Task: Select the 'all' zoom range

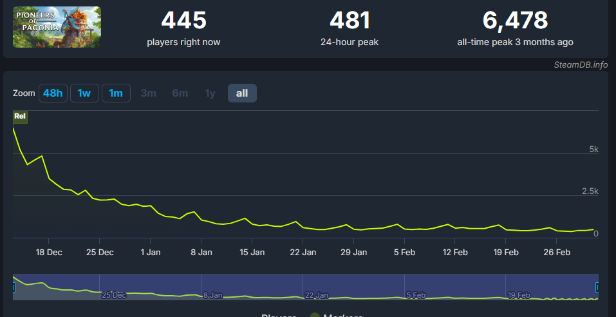Action: pyautogui.click(x=242, y=93)
